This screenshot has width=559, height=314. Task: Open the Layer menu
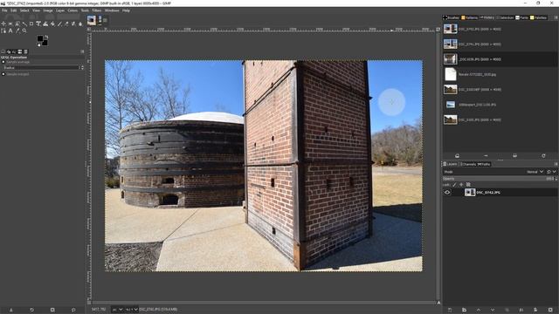click(x=60, y=10)
